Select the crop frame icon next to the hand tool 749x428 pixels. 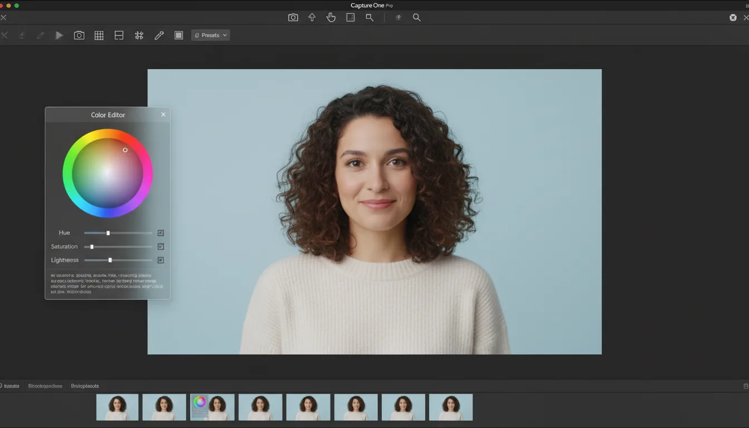click(x=350, y=17)
